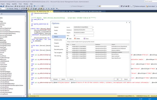Open the Object Explorer window position dropdown
The height and width of the screenshot is (100, 157).
(22, 12)
